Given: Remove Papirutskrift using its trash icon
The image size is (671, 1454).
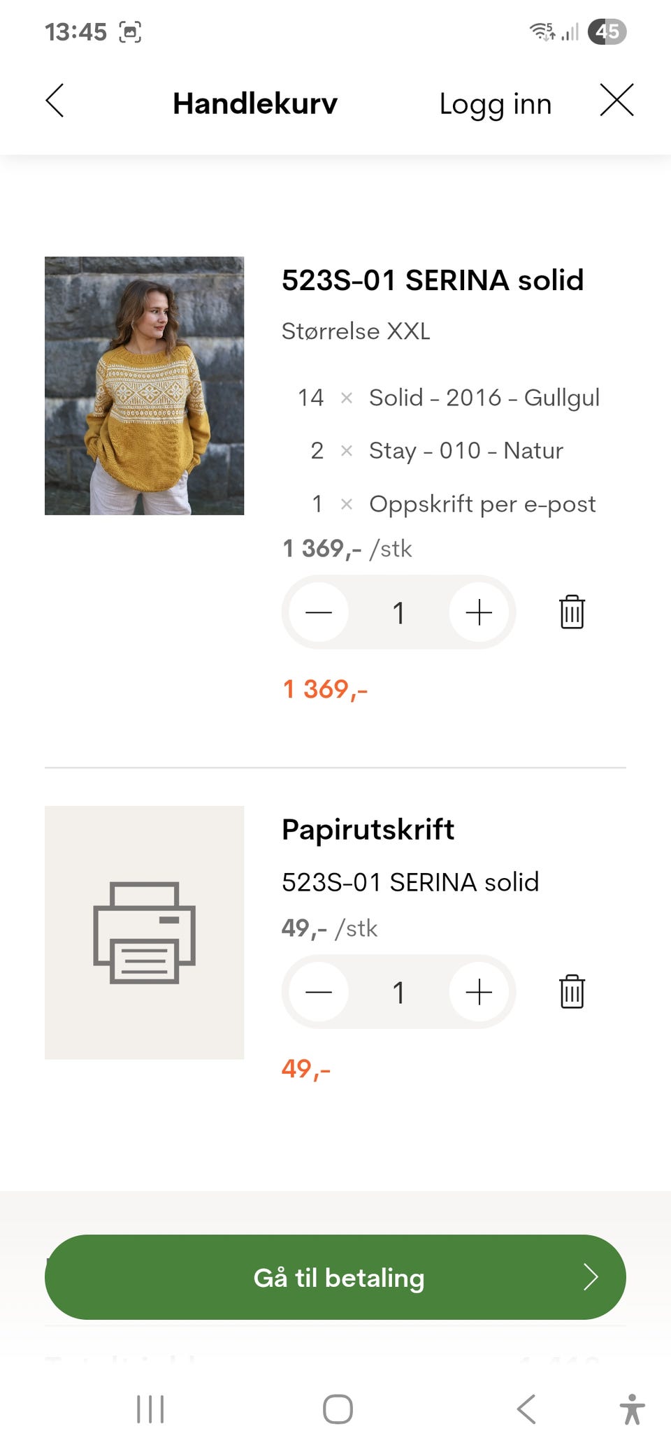Looking at the screenshot, I should pos(572,992).
